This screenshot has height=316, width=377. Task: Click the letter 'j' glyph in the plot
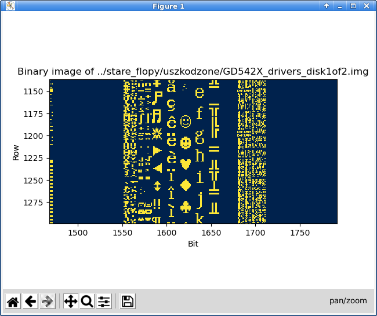click(200, 200)
